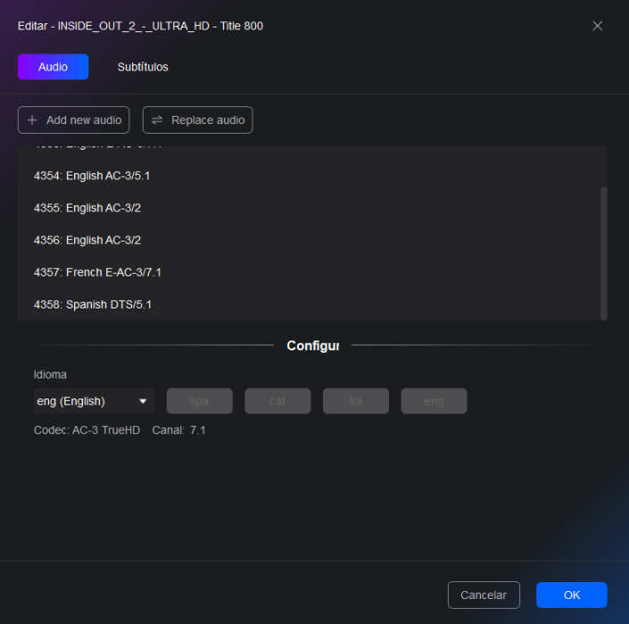This screenshot has height=624, width=629.
Task: Select track 4355: English AC-3/2
Action: (x=310, y=208)
